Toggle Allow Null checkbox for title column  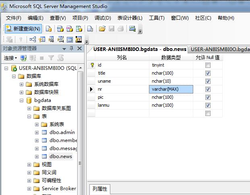pyautogui.click(x=208, y=73)
